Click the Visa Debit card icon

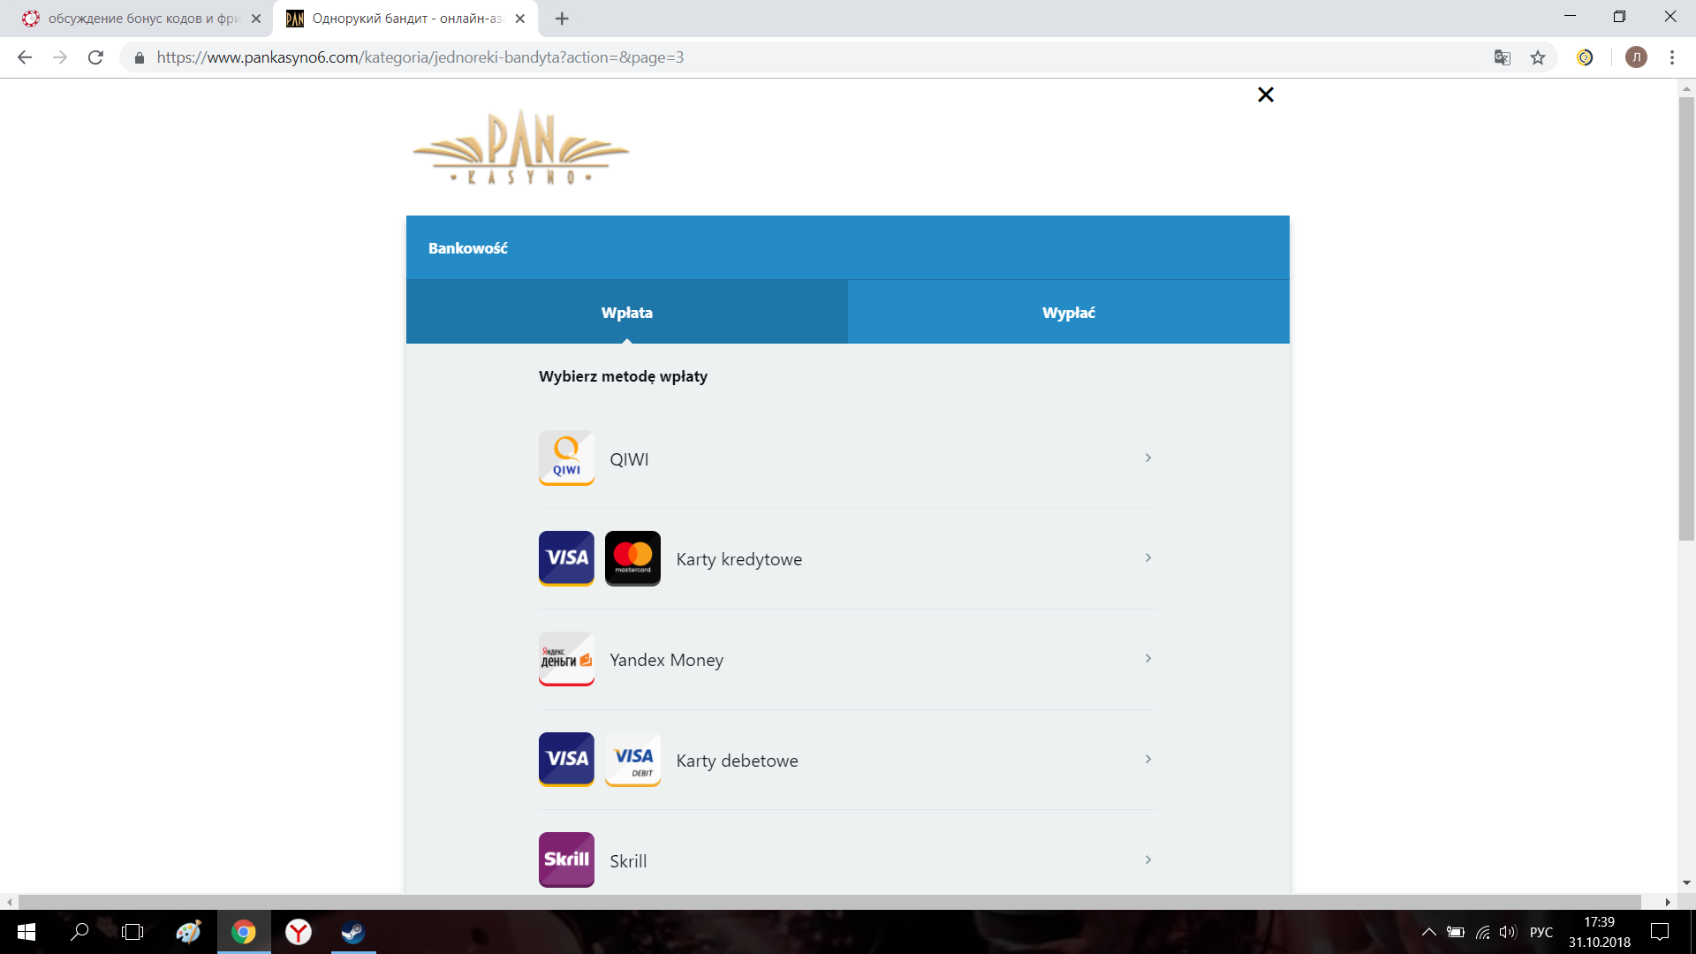point(632,759)
